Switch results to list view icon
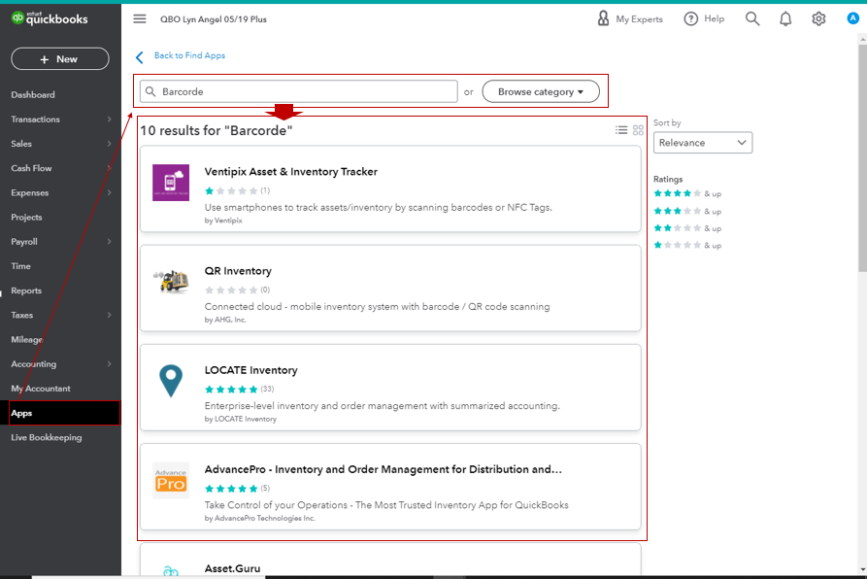 pyautogui.click(x=621, y=130)
